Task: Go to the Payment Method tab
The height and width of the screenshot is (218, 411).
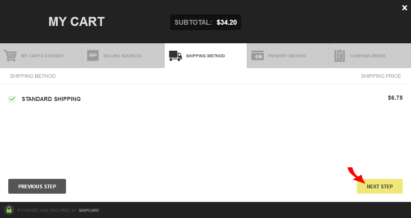Action: pyautogui.click(x=288, y=56)
